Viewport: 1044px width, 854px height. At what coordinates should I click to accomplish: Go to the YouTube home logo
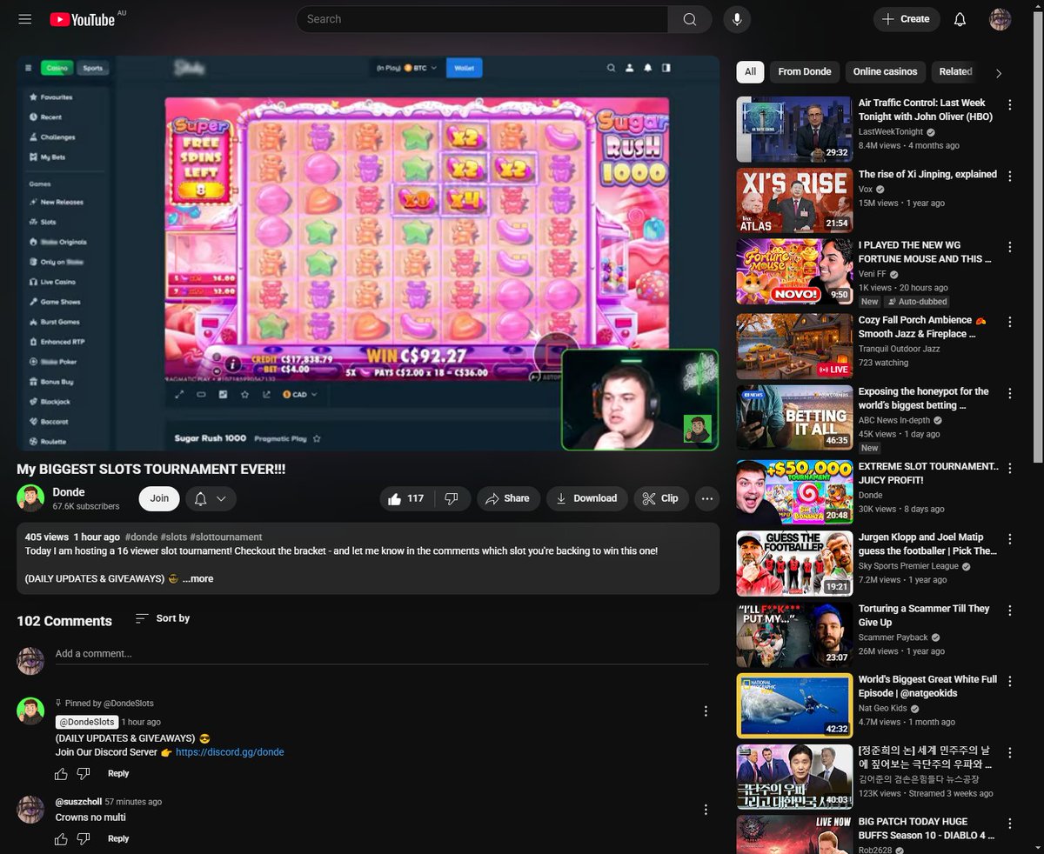pyautogui.click(x=83, y=19)
